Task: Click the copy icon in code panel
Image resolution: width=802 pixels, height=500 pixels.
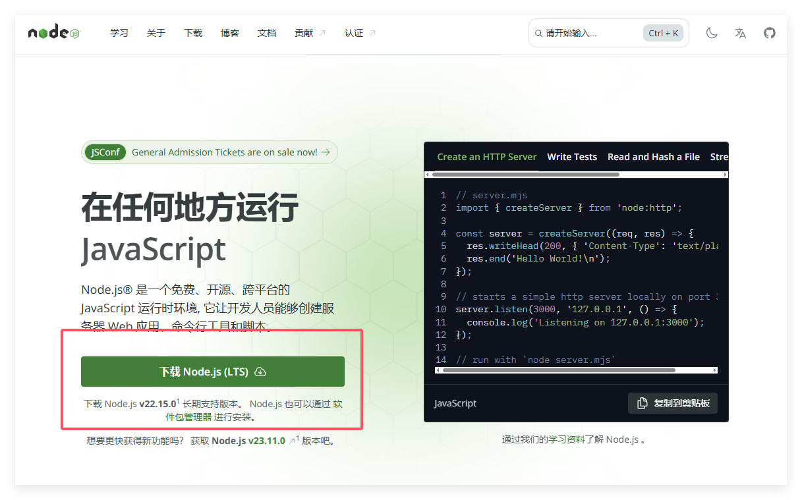Action: coord(642,403)
